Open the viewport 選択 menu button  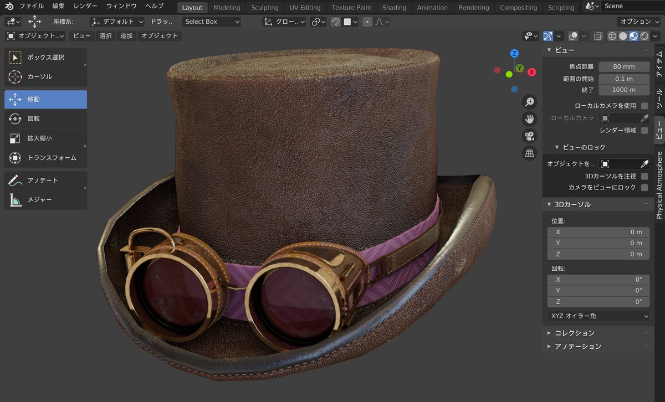tap(106, 36)
